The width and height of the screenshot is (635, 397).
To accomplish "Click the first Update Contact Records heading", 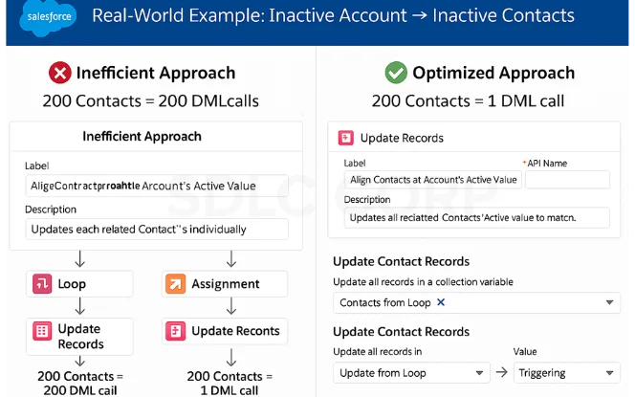I will pos(401,262).
